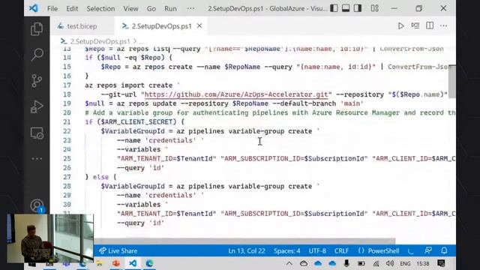The width and height of the screenshot is (480, 270).
Task: Open the Selection menu
Action: tap(100, 8)
